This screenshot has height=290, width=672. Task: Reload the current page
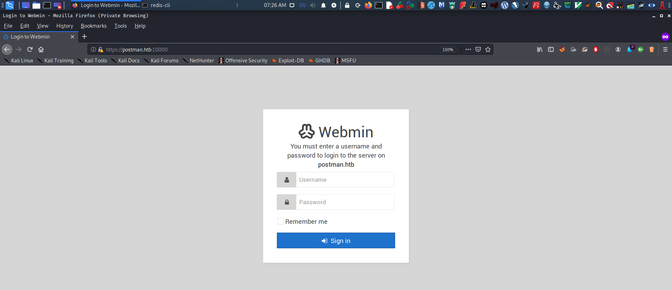pos(30,49)
